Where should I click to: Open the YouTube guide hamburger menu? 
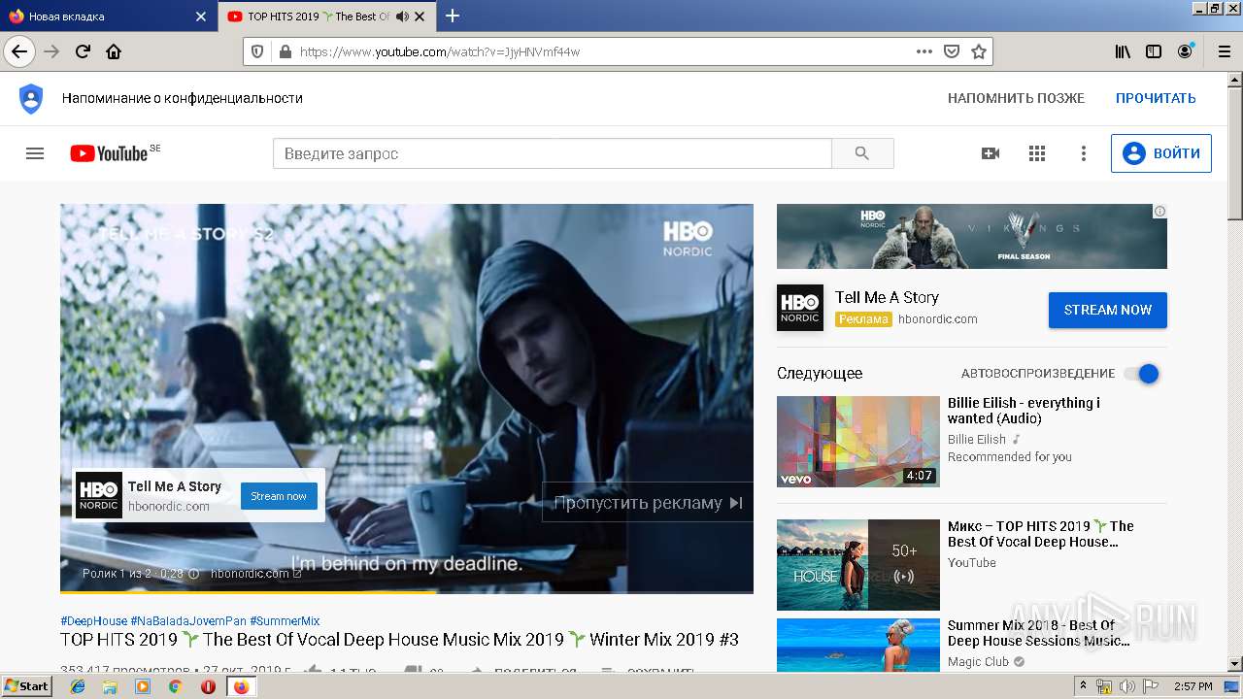pyautogui.click(x=35, y=153)
